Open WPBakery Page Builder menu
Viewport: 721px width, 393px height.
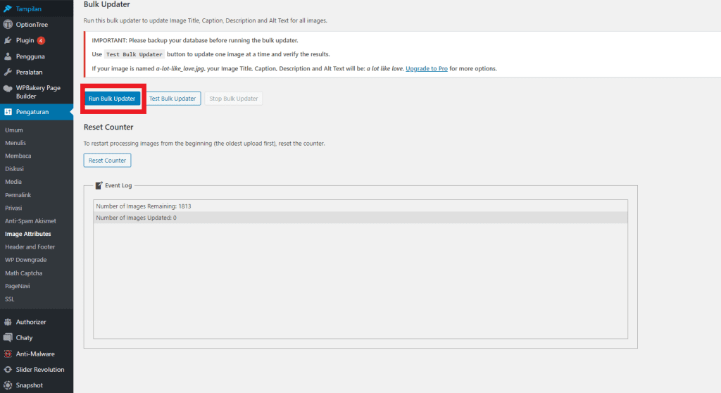[37, 92]
